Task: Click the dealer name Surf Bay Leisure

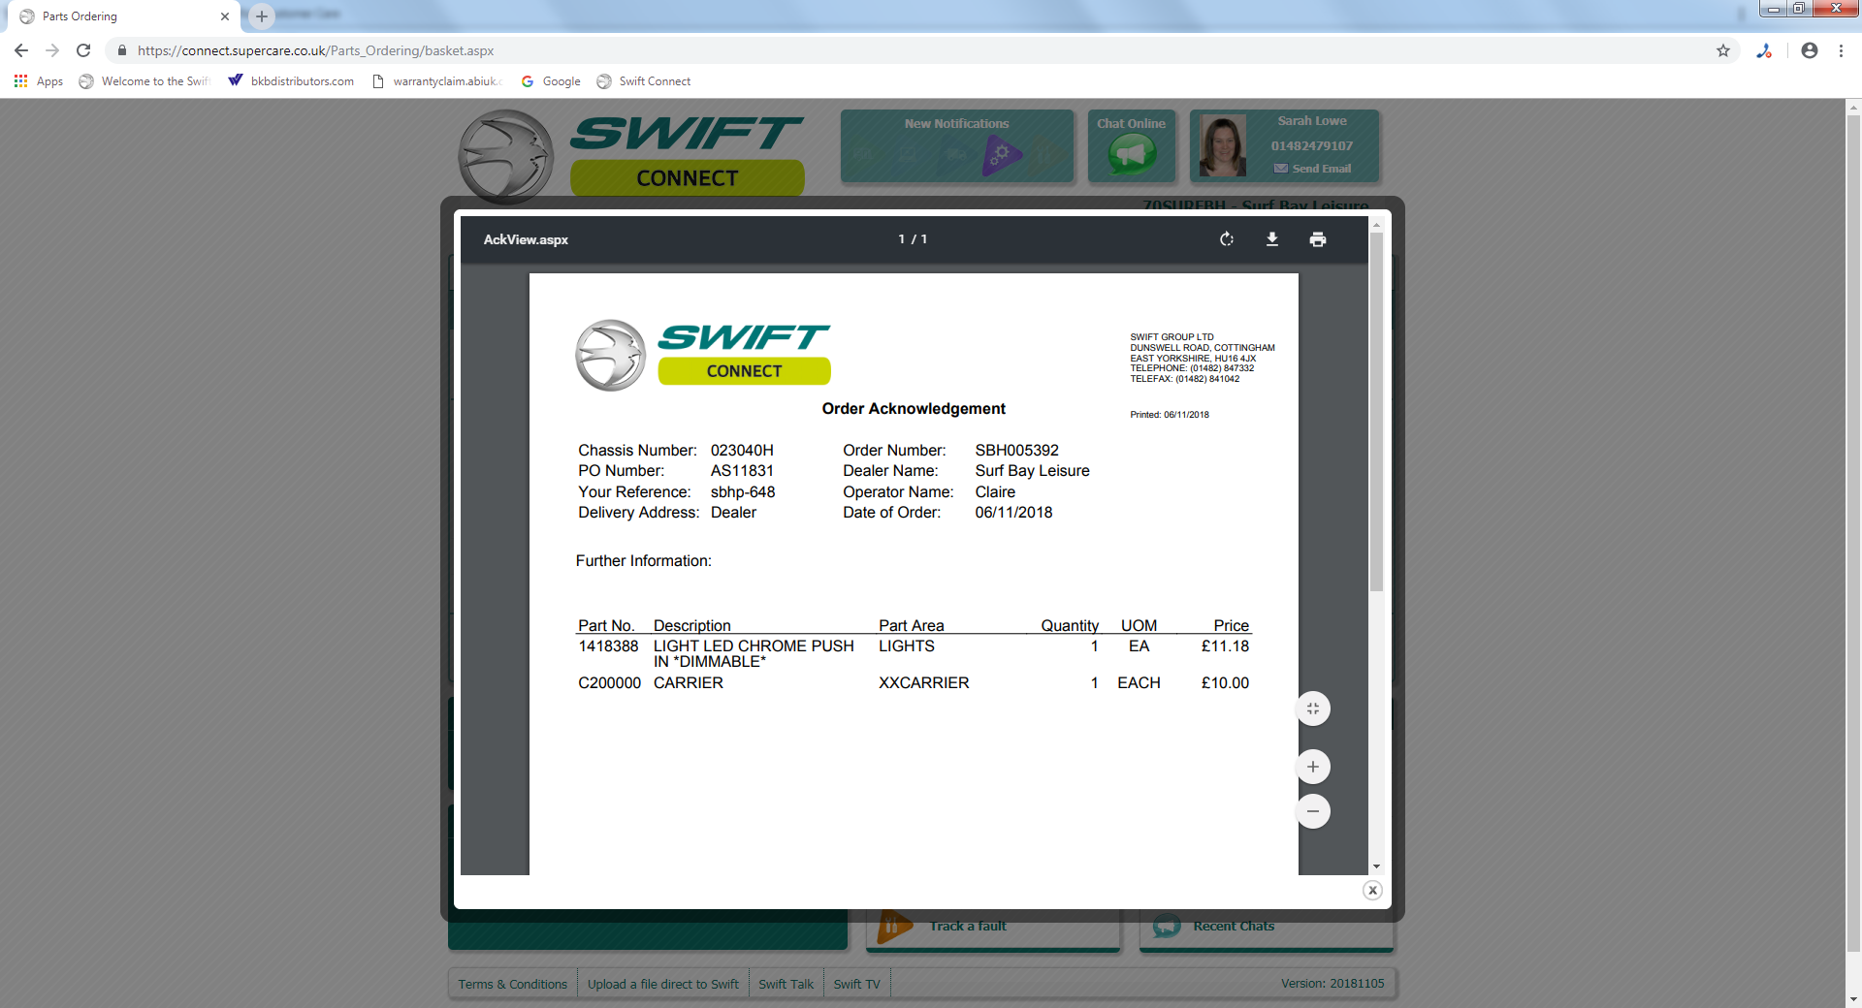Action: click(1032, 471)
